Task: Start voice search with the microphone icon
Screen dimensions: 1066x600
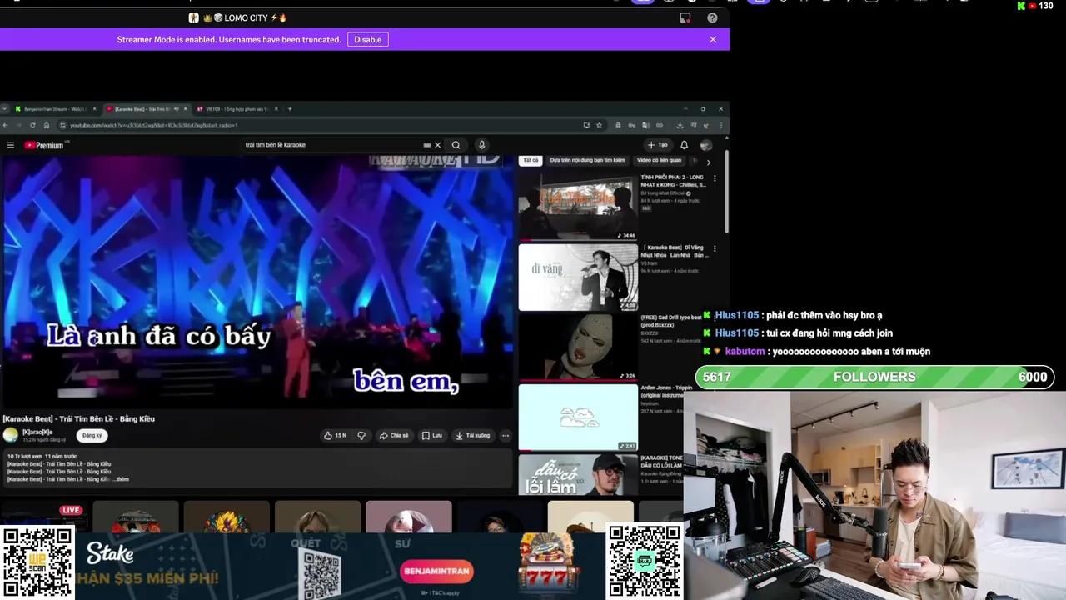Action: tap(481, 145)
